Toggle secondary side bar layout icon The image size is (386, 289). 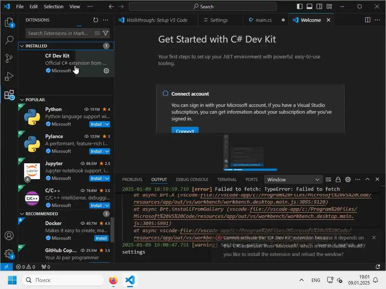[319, 6]
